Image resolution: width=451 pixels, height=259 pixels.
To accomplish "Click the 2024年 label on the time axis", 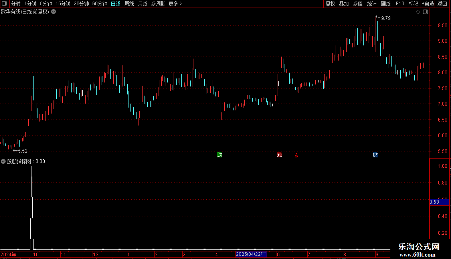I will pyautogui.click(x=8, y=254).
